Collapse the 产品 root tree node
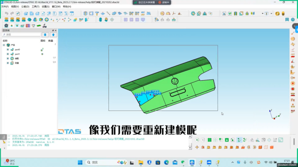Viewport: 298px width, 167px height. tap(4, 45)
